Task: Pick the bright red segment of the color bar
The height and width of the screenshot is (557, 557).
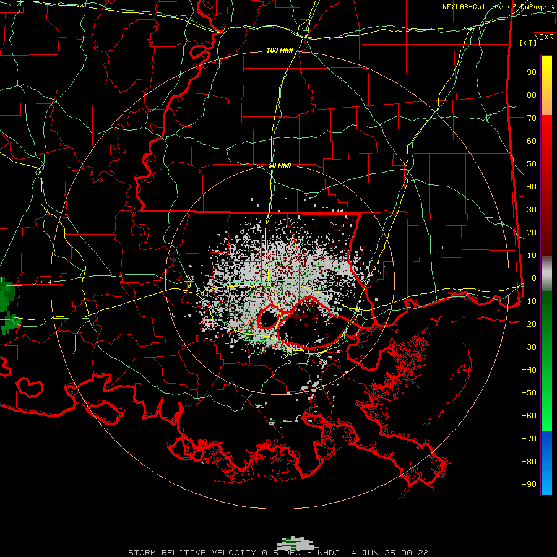Action: tap(546, 130)
